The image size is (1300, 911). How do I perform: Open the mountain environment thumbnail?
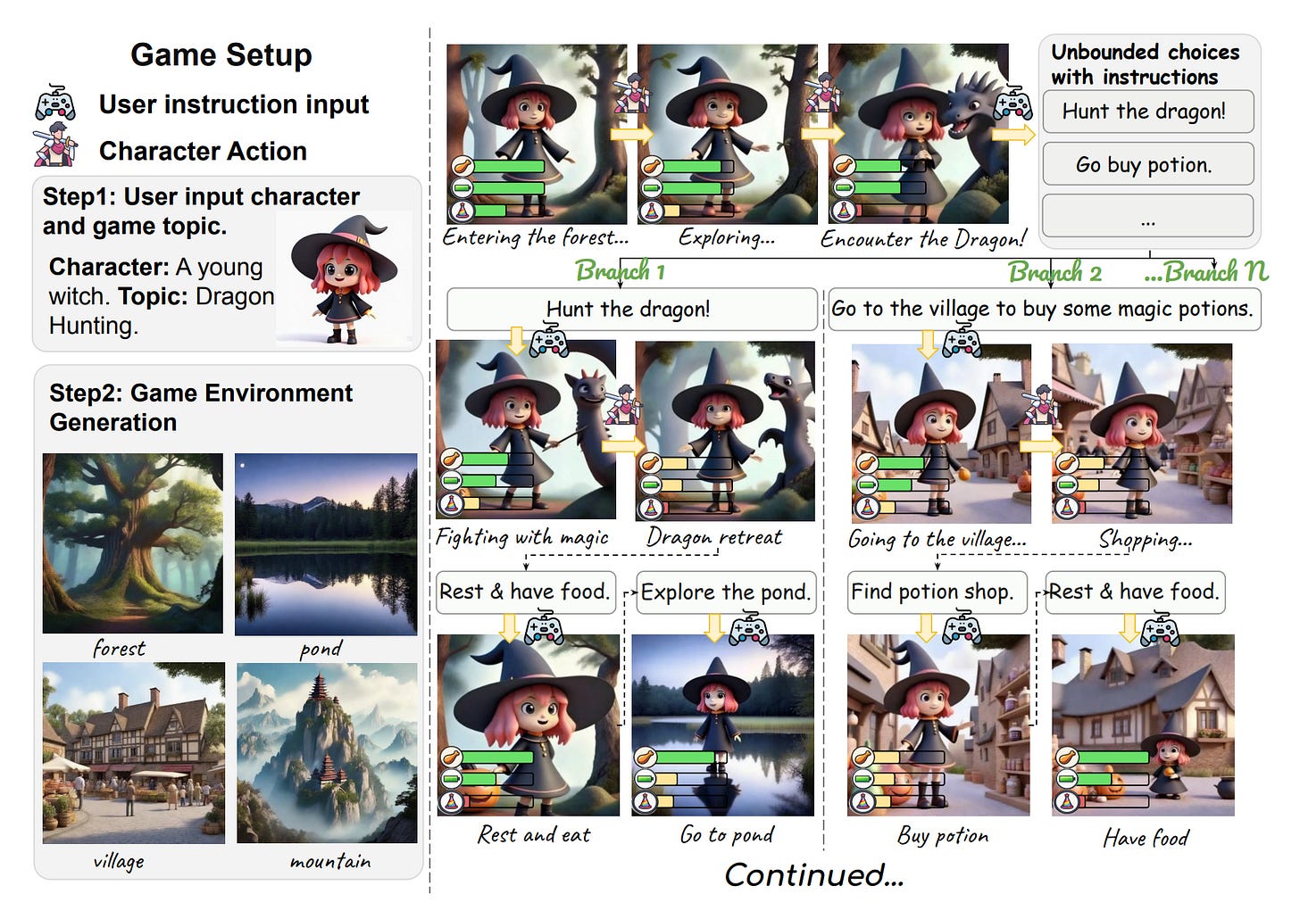pyautogui.click(x=327, y=753)
